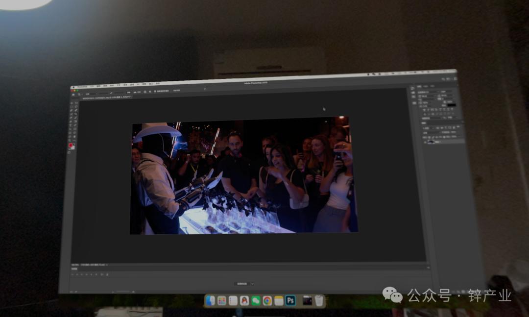Tick the checkbox in the options bar
This screenshot has height=317, width=529.
tap(155, 92)
